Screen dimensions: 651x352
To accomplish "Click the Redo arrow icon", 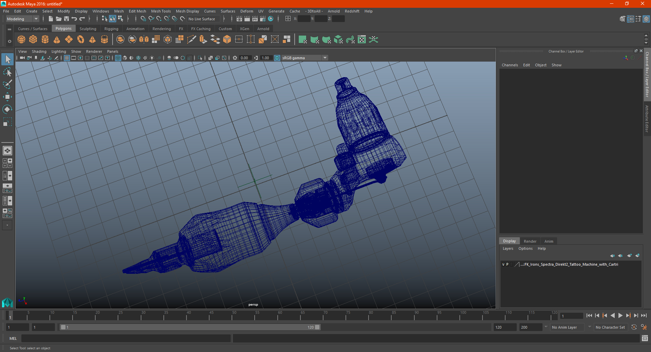I will click(82, 19).
